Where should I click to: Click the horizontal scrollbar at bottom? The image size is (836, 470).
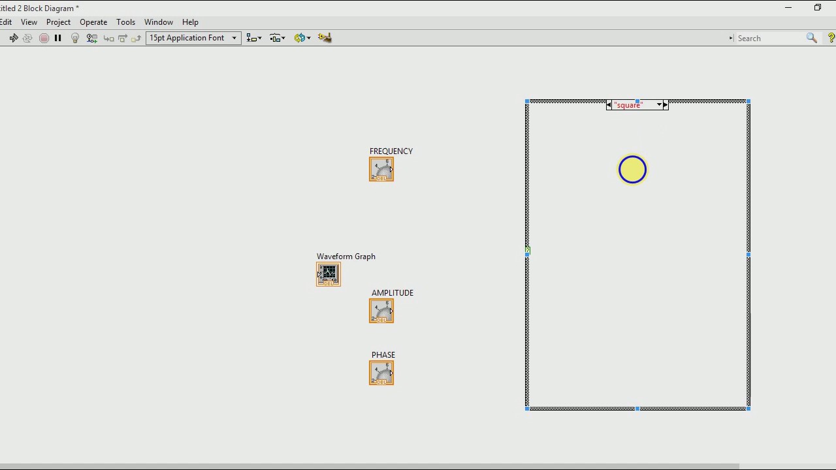pos(369,467)
